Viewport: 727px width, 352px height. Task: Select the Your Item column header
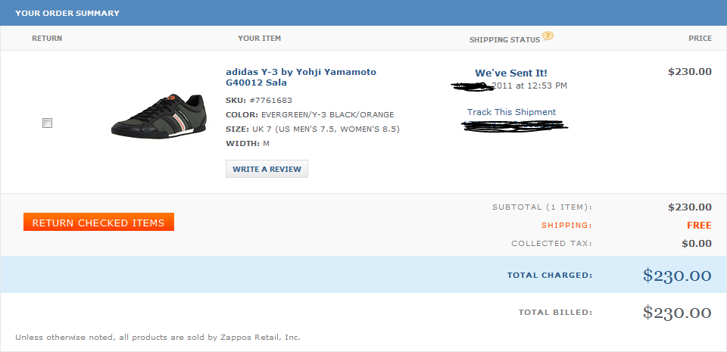click(259, 38)
